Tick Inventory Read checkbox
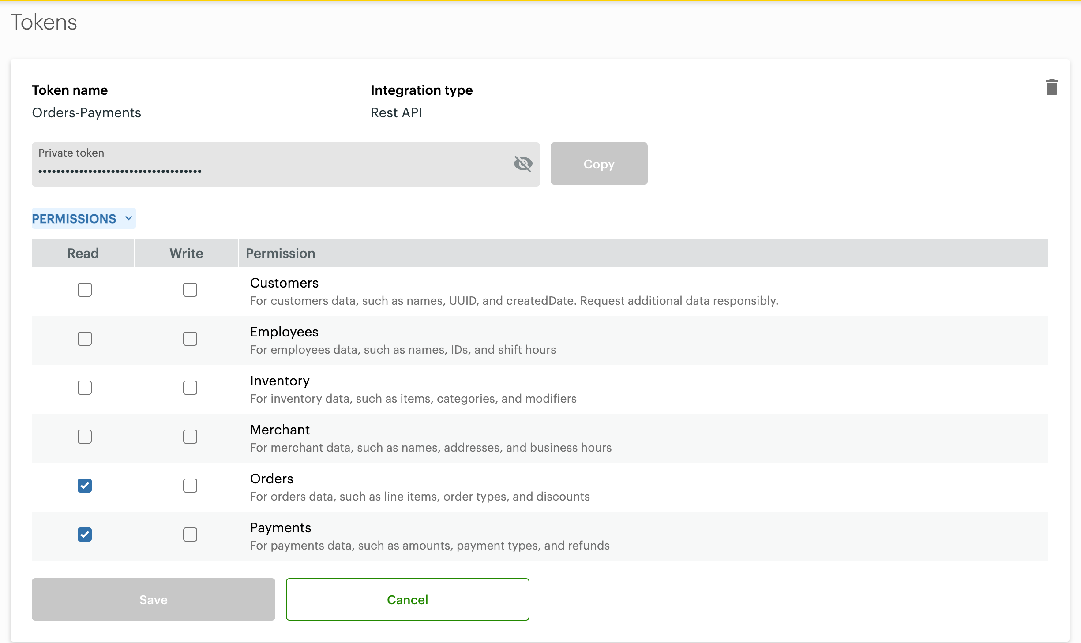The height and width of the screenshot is (643, 1081). [84, 388]
